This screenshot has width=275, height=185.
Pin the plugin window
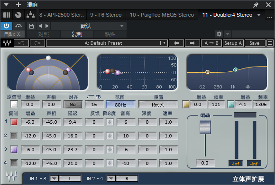tap(256, 5)
